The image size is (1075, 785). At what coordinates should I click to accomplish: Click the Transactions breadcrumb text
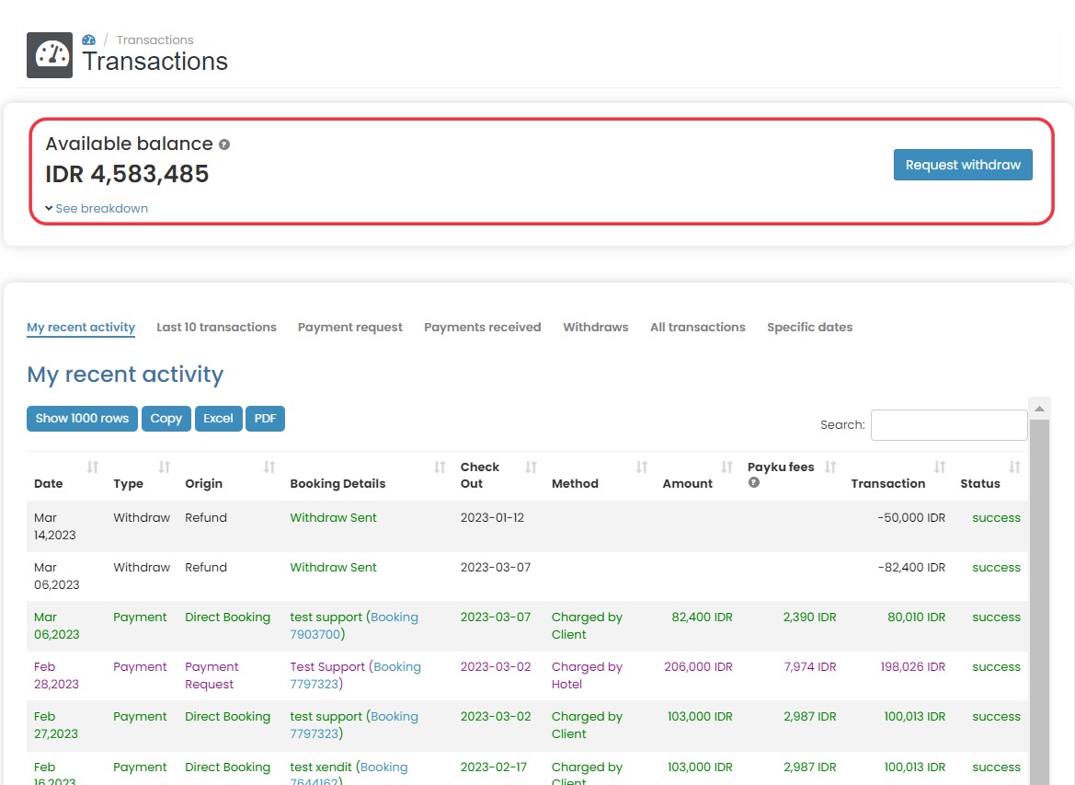coord(154,40)
